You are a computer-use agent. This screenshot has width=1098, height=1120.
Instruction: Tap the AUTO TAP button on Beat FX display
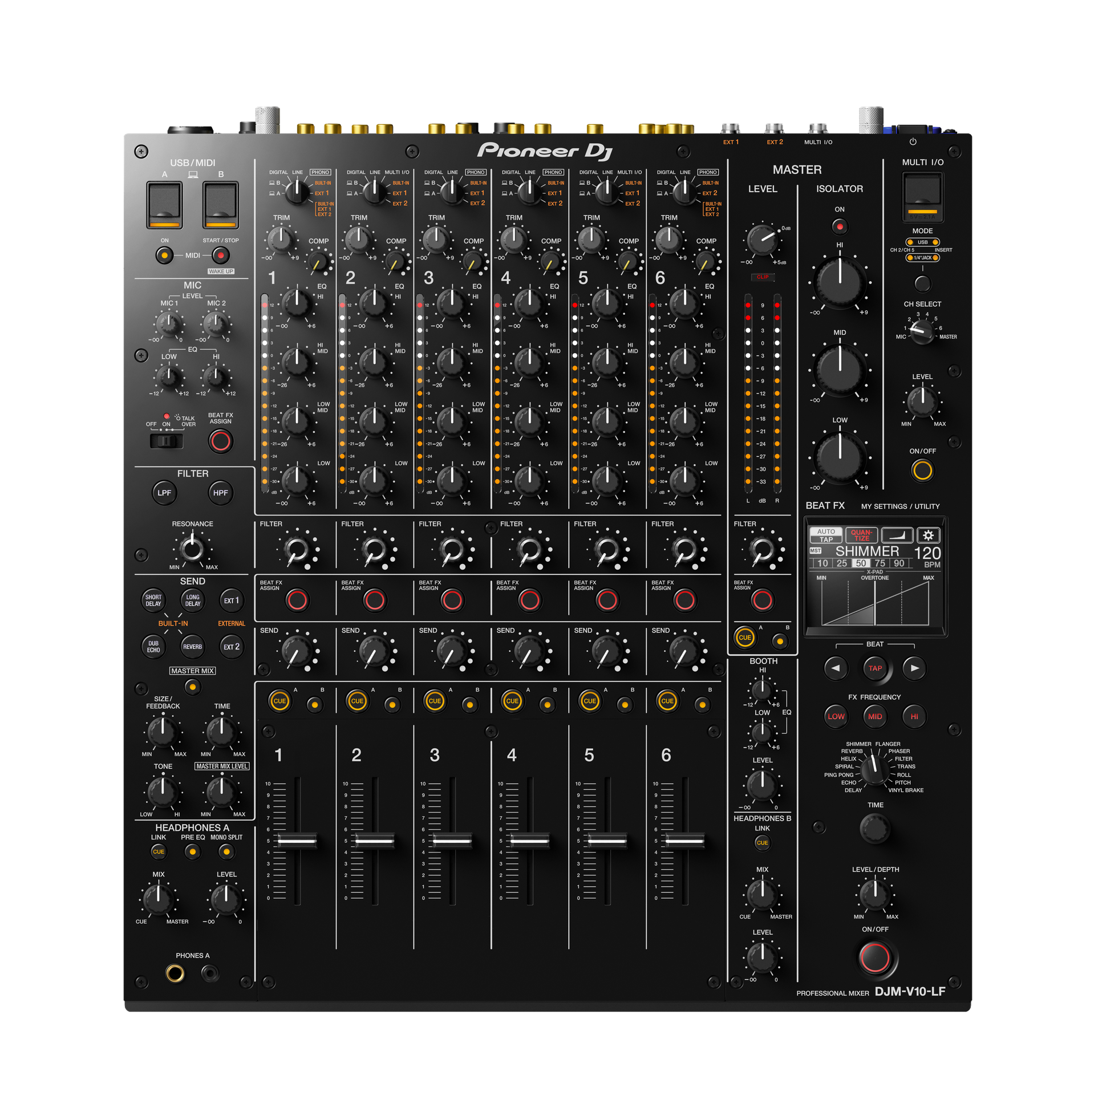pos(826,535)
